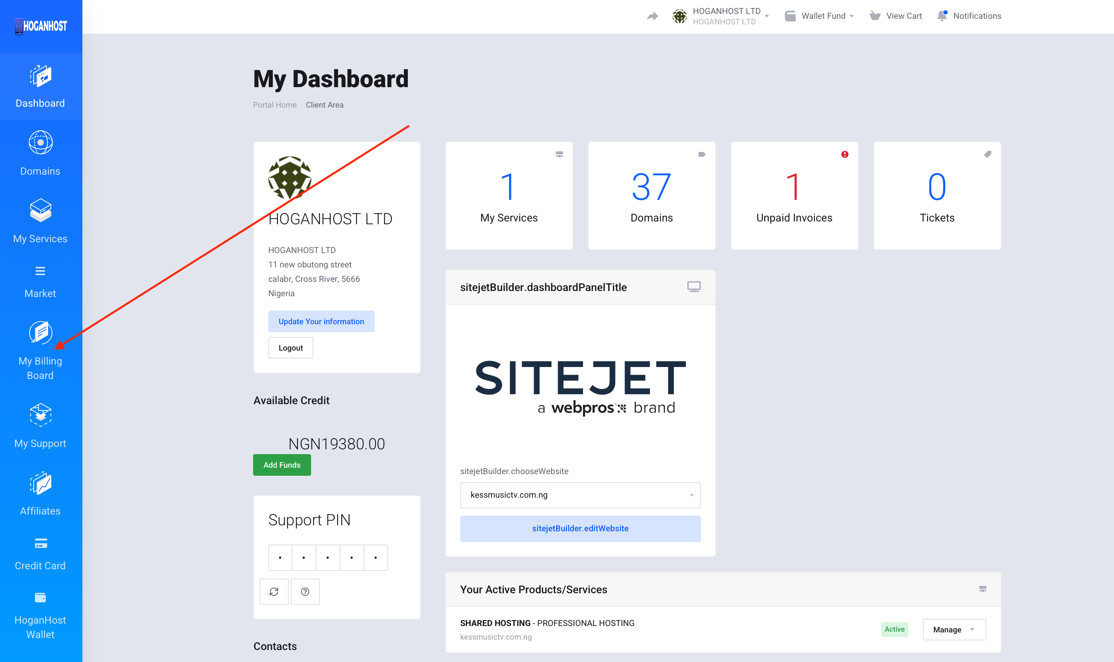
Task: Open the HoganHost Wallet icon
Action: click(x=41, y=598)
